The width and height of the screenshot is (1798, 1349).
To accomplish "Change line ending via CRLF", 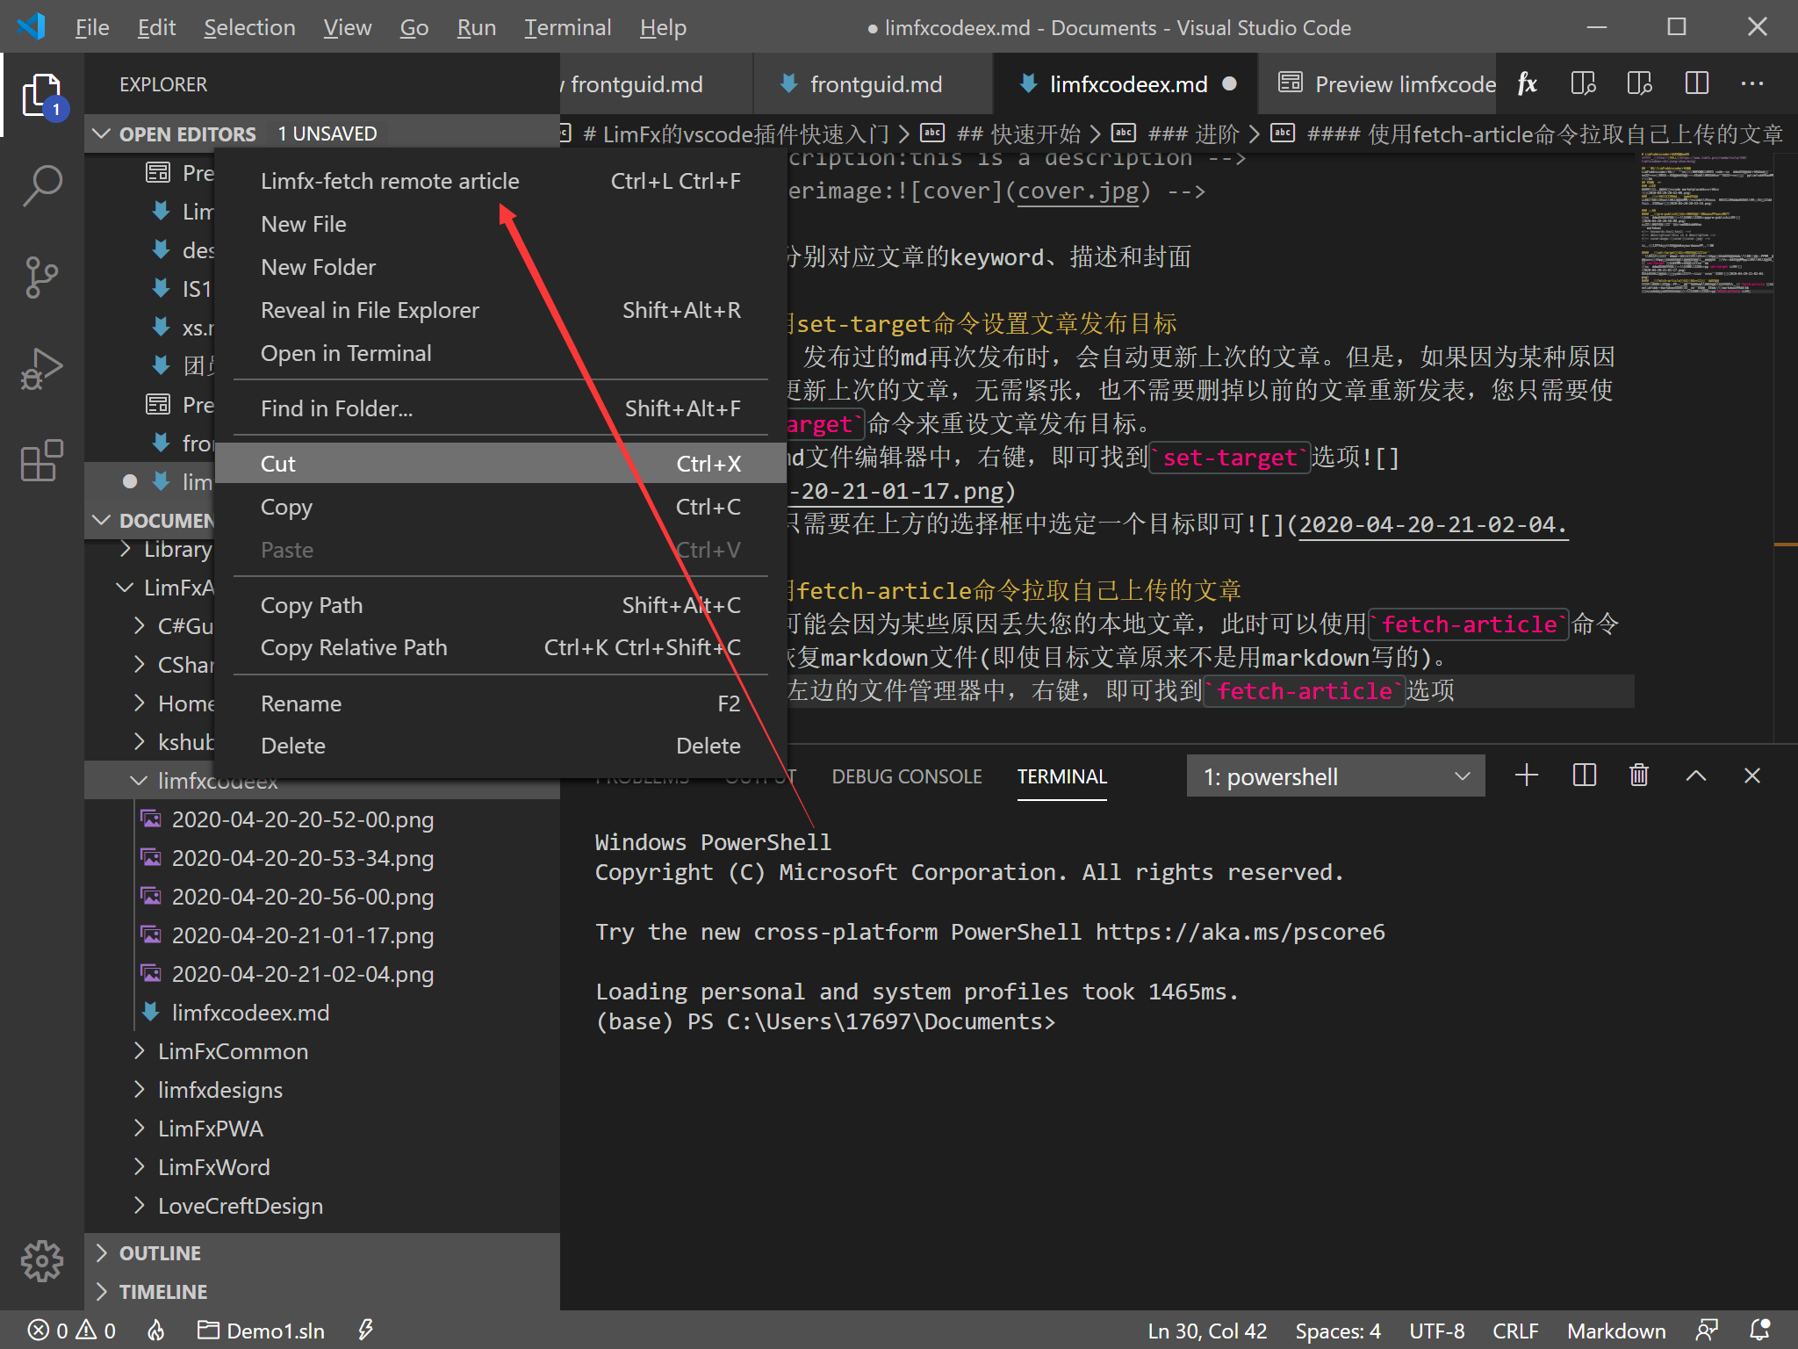I will pos(1515,1331).
